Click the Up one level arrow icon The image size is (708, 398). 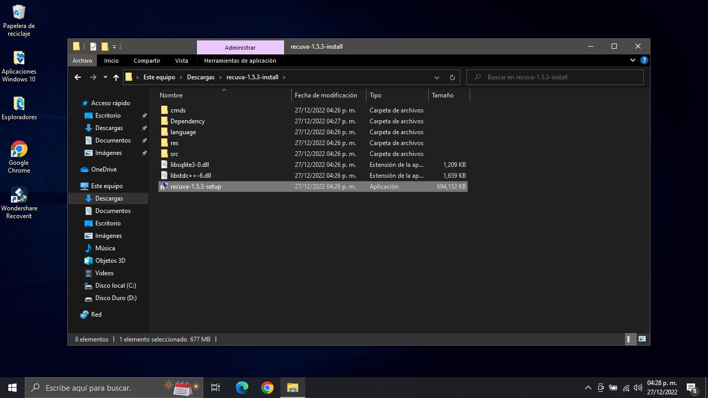point(116,77)
